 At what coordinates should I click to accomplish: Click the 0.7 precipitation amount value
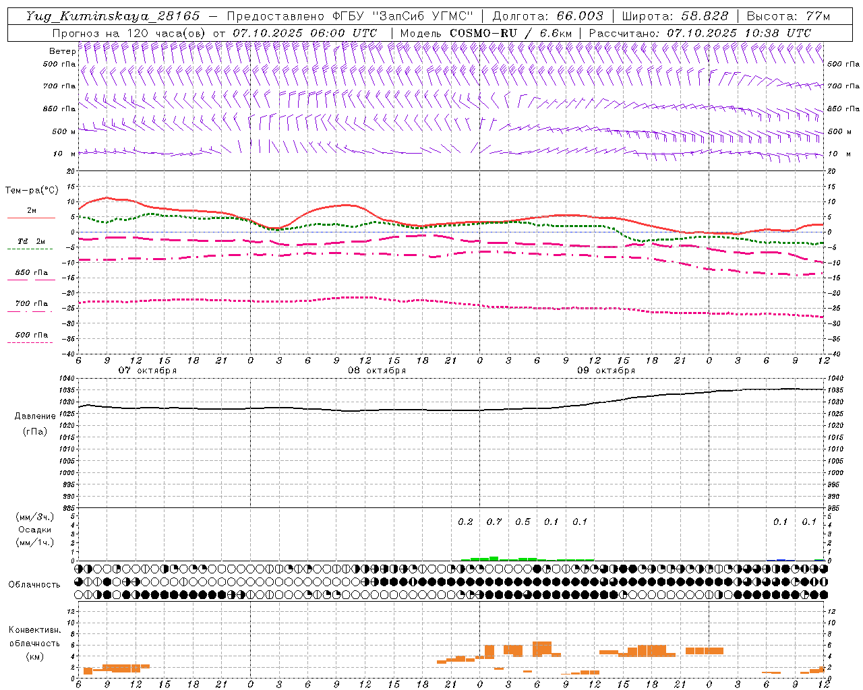point(494,522)
